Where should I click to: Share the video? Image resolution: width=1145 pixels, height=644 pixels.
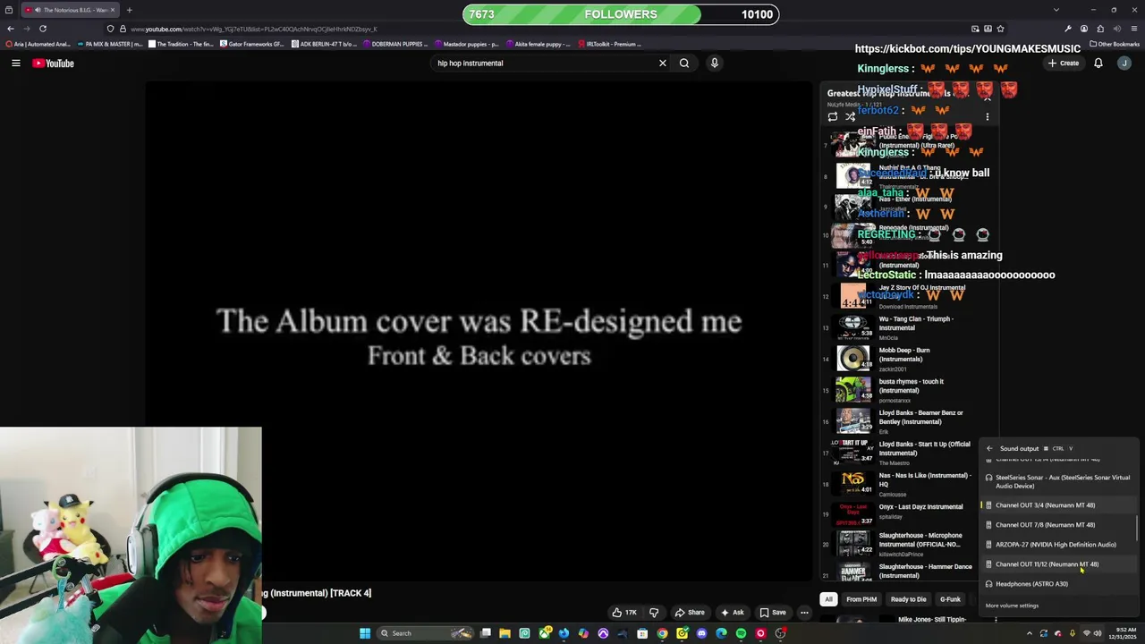[x=689, y=613]
